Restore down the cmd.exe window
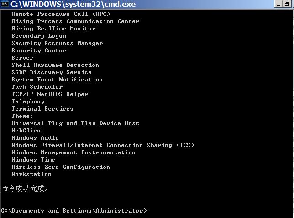294x218 pixels. (287, 4)
